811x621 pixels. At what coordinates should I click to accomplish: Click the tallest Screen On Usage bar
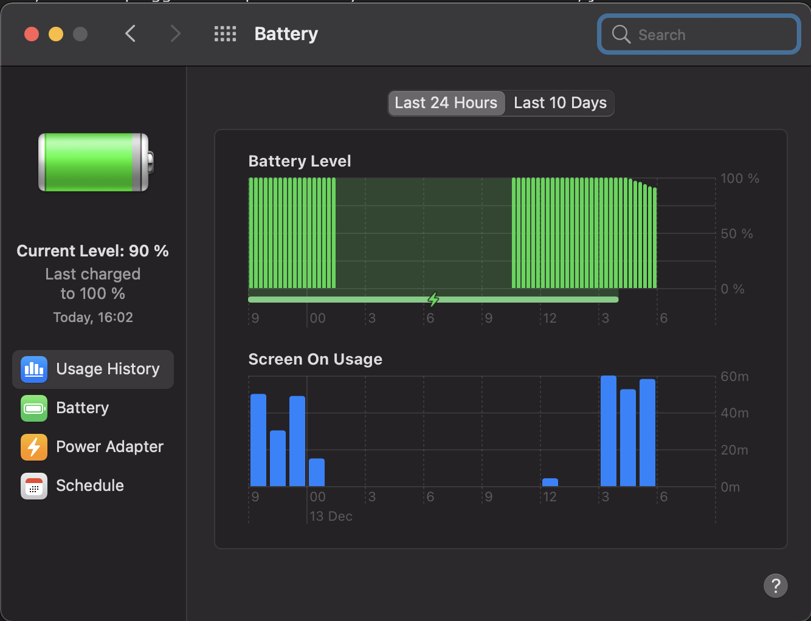click(x=608, y=431)
